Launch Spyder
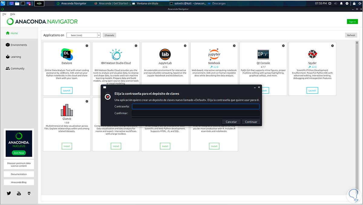The width and height of the screenshot is (363, 205). 312,91
